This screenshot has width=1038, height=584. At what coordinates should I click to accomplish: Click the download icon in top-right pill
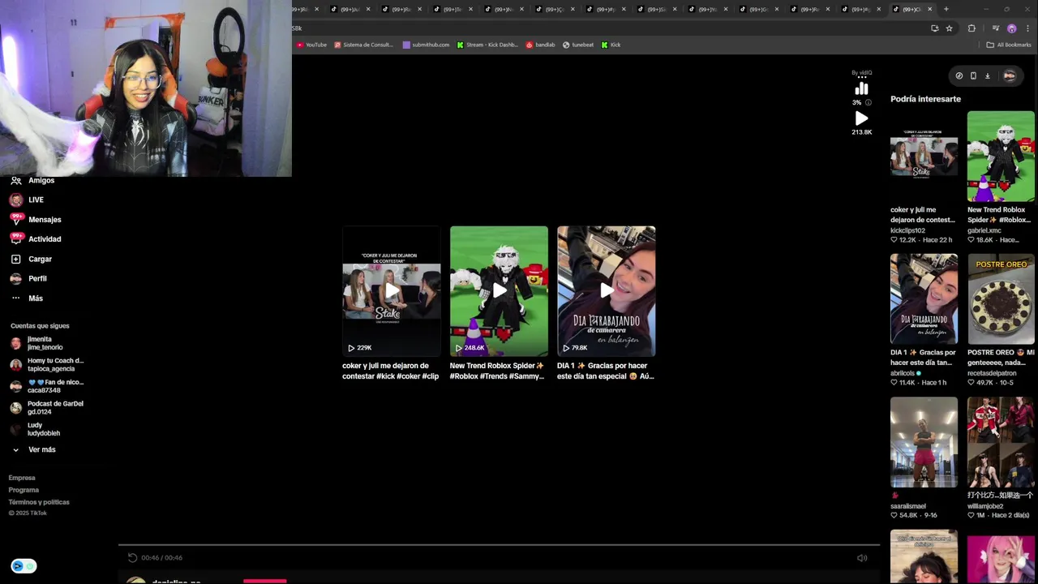(988, 75)
